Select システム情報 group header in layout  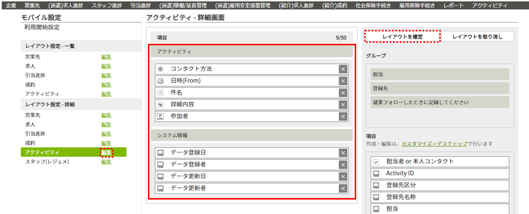pyautogui.click(x=252, y=135)
